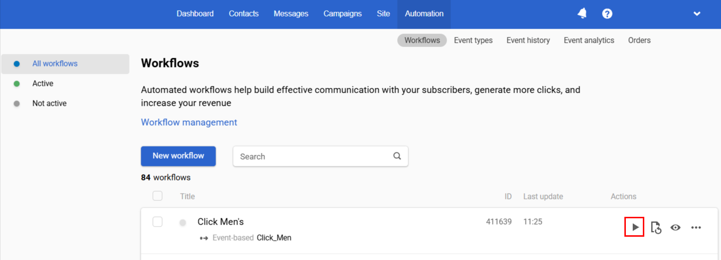The image size is (721, 260).
Task: Click the search magnifier icon
Action: 397,156
